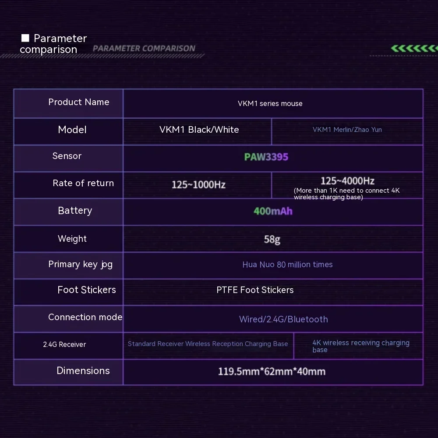Click the 'Parameter comparison' heading text
This screenshot has width=438, height=438.
coord(53,44)
